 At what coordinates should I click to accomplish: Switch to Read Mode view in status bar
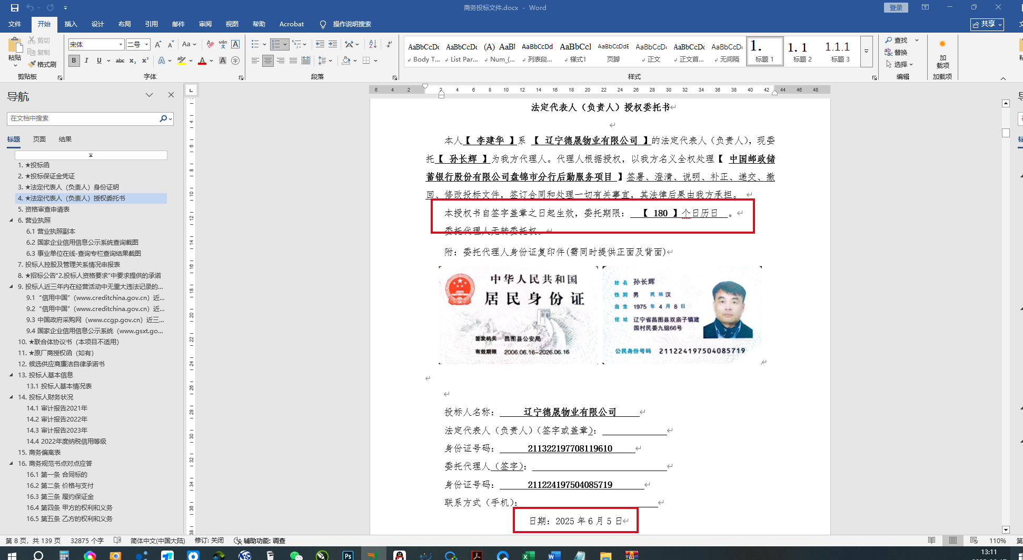coord(931,541)
